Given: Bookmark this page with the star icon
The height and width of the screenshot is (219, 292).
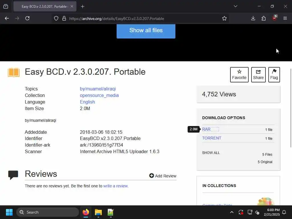Looking at the screenshot, I should click(x=224, y=19).
